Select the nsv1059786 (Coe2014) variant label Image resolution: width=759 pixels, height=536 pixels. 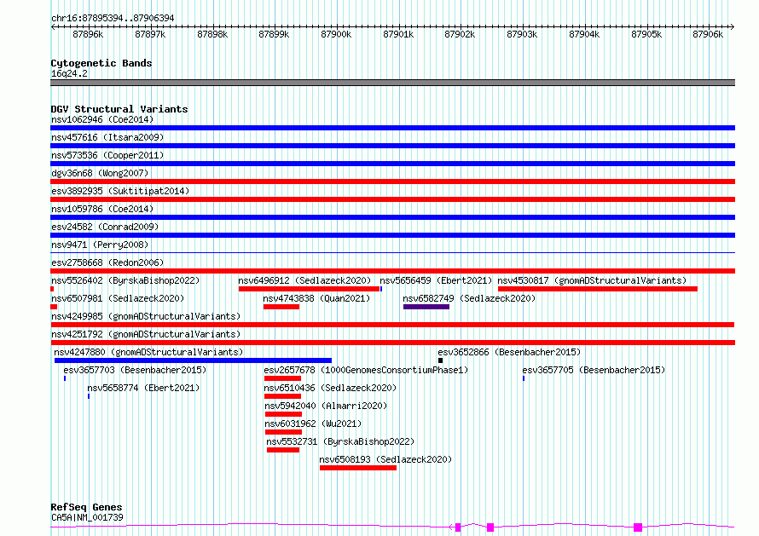pos(102,209)
